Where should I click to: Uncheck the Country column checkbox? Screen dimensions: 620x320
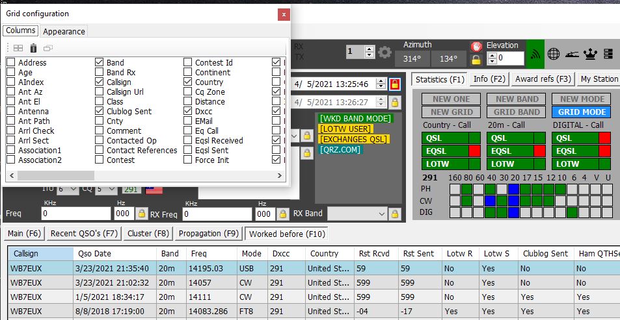(x=188, y=82)
